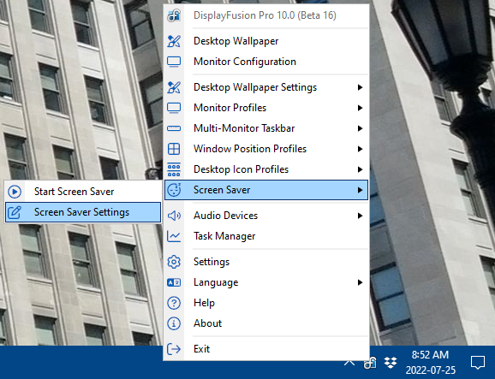The image size is (495, 379).
Task: Click the Audio Devices speaker icon
Action: coord(174,216)
